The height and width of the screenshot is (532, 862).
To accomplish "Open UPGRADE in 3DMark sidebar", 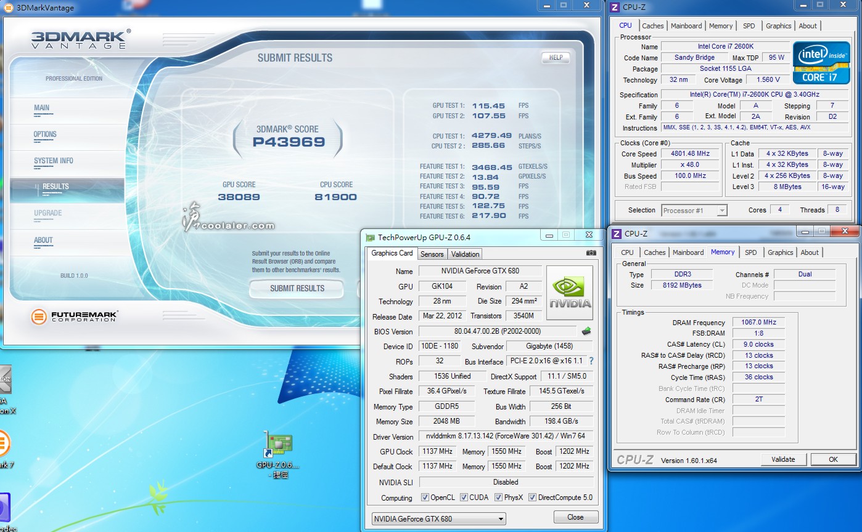I will tap(48, 214).
